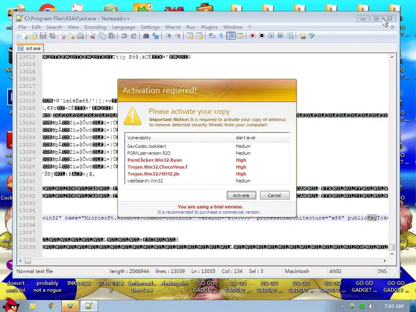
Task: Click the Stop Recording square icon
Action: tap(262, 36)
